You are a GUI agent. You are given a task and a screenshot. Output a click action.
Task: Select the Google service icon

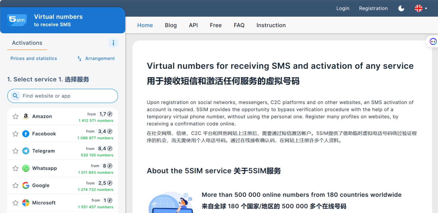click(x=26, y=185)
